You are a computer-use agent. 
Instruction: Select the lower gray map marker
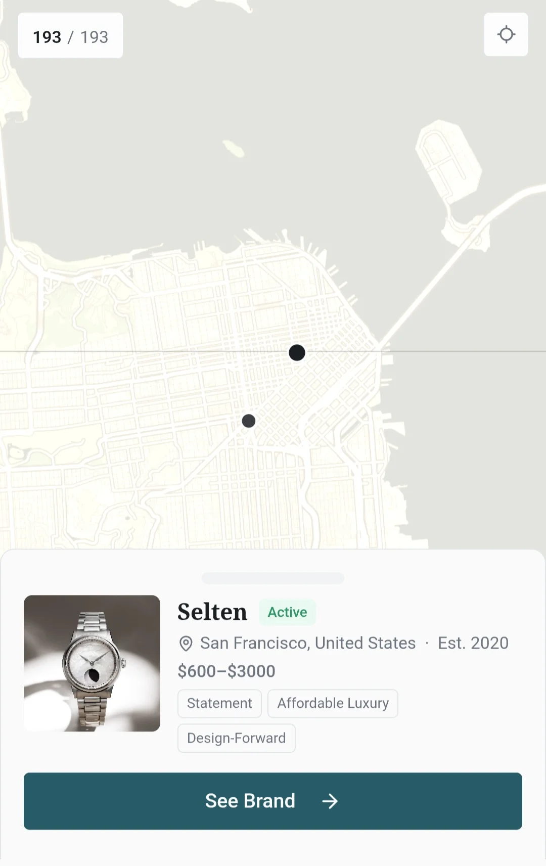pyautogui.click(x=249, y=421)
